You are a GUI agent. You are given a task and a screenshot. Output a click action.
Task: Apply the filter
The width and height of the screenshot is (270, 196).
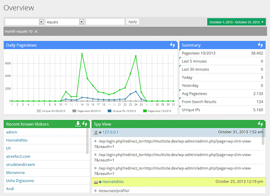click(x=133, y=22)
